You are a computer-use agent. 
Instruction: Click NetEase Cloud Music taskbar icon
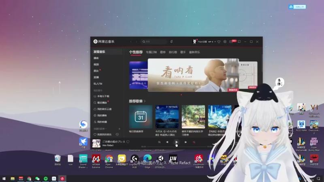[x=62, y=179]
